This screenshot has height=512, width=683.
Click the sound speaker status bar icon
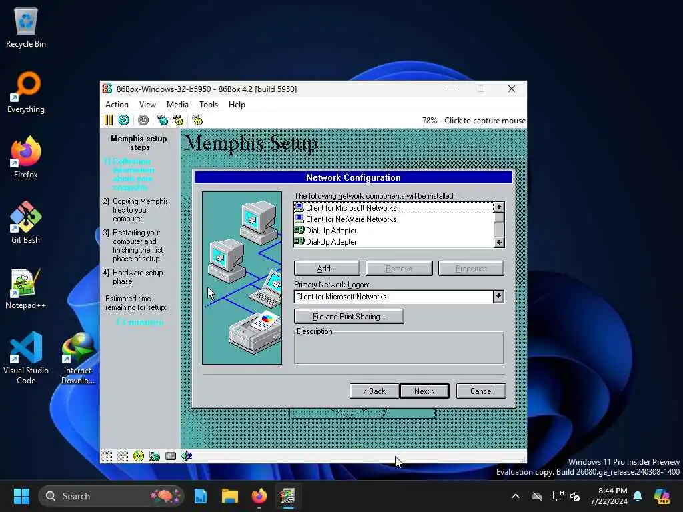pos(187,456)
